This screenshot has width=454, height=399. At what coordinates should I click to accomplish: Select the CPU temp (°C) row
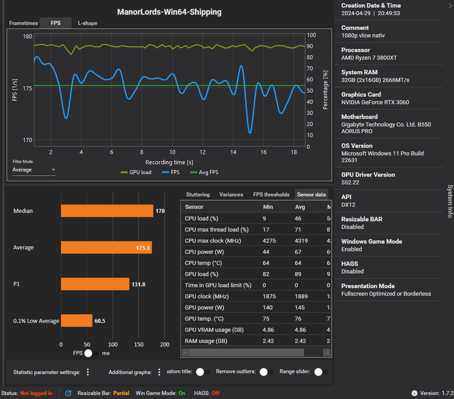(x=256, y=263)
